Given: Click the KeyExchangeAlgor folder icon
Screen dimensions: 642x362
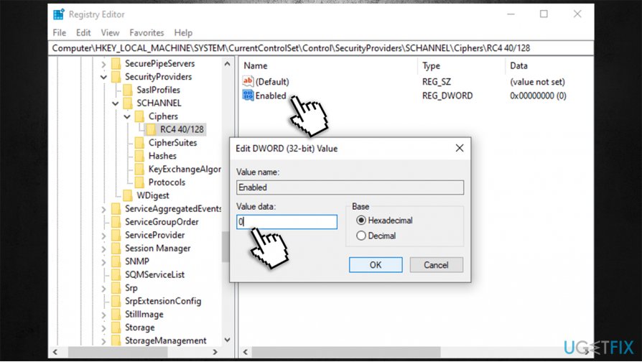Looking at the screenshot, I should 139,169.
